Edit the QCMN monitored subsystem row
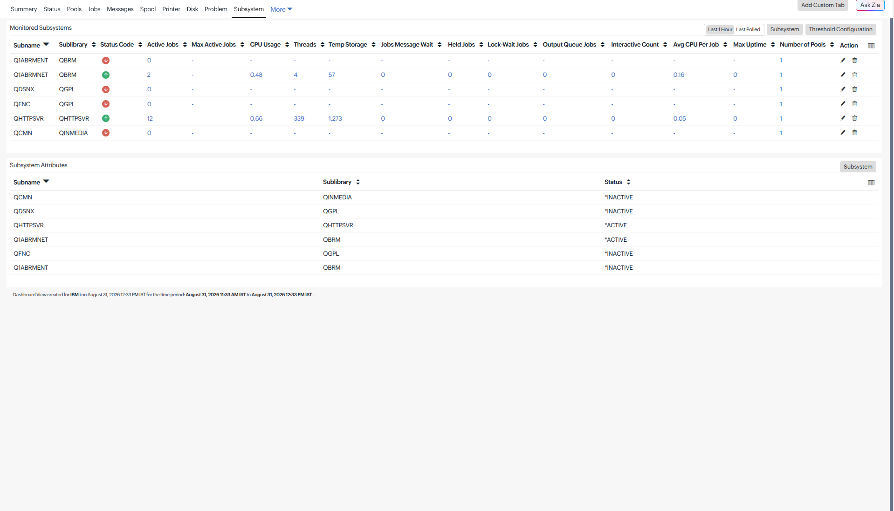 843,132
